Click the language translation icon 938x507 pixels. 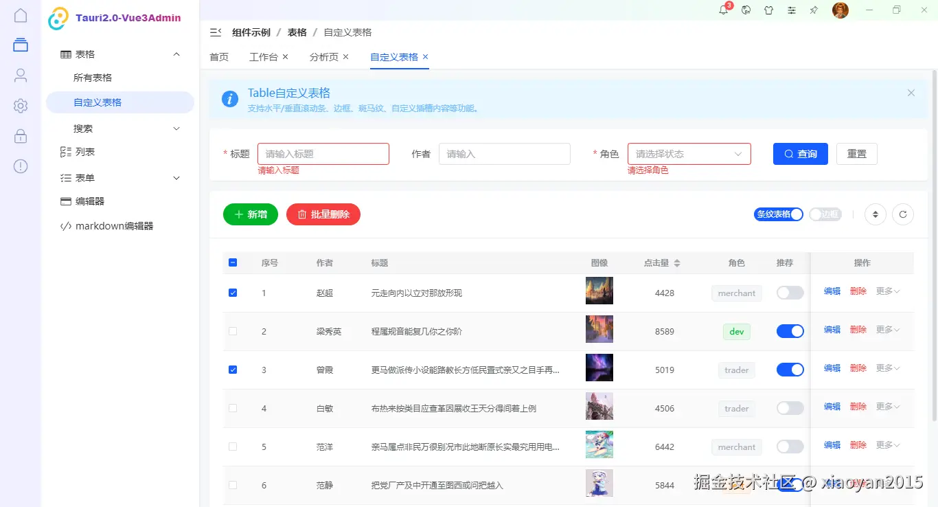pyautogui.click(x=746, y=10)
